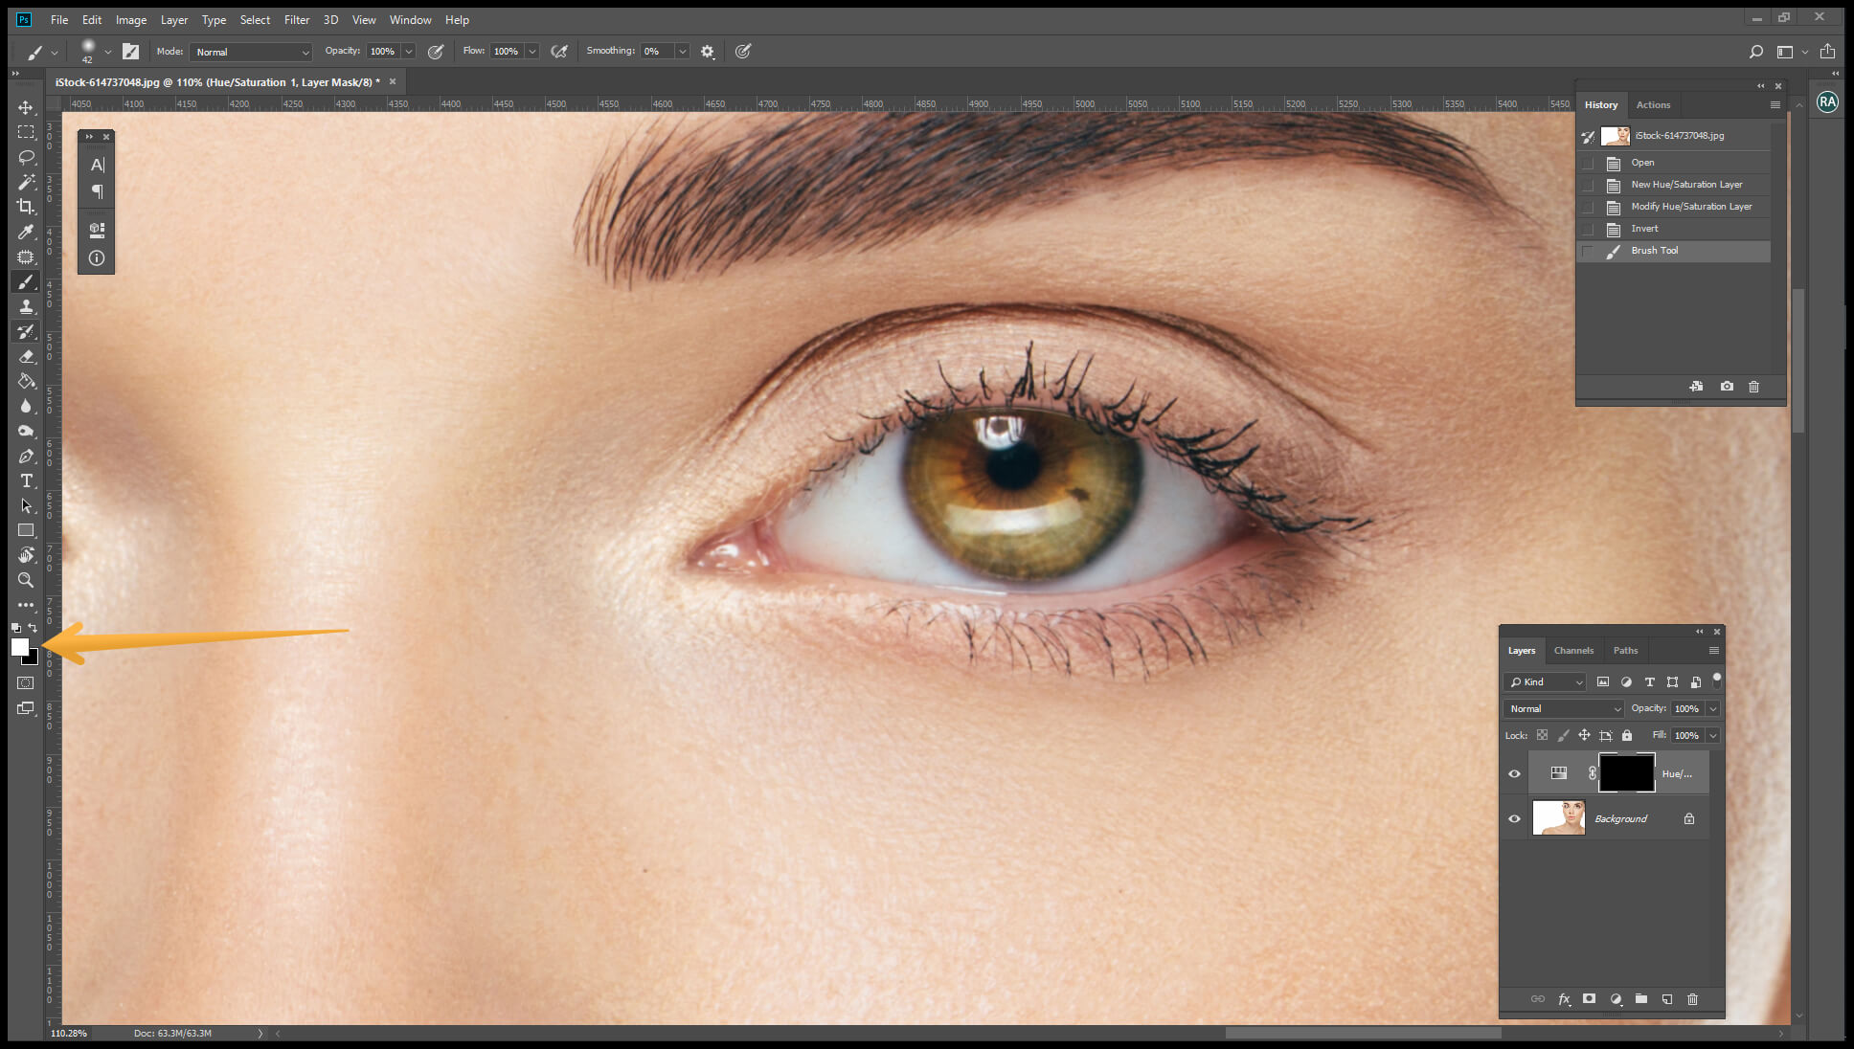Open the brush preset picker
The width and height of the screenshot is (1854, 1049).
click(93, 51)
